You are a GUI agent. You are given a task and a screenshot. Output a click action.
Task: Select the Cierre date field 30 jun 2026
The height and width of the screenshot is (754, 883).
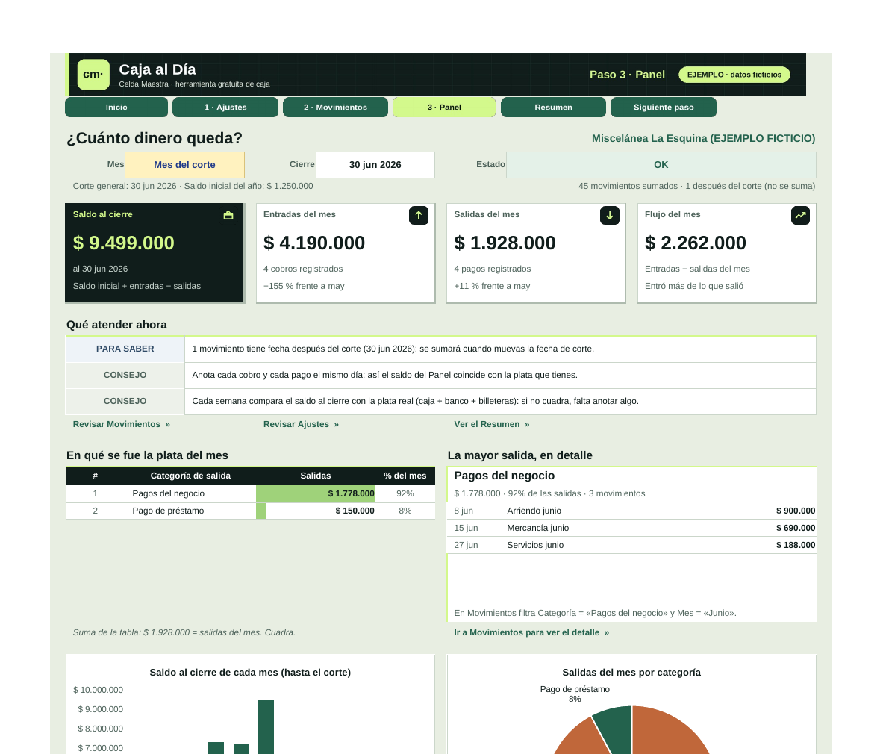point(375,165)
